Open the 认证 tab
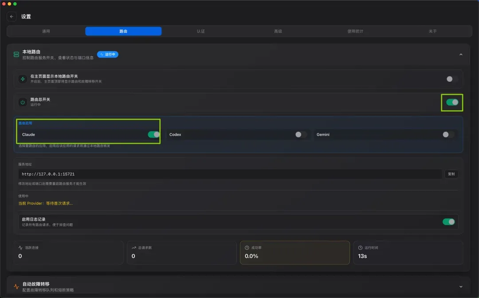This screenshot has width=479, height=298. click(x=201, y=31)
